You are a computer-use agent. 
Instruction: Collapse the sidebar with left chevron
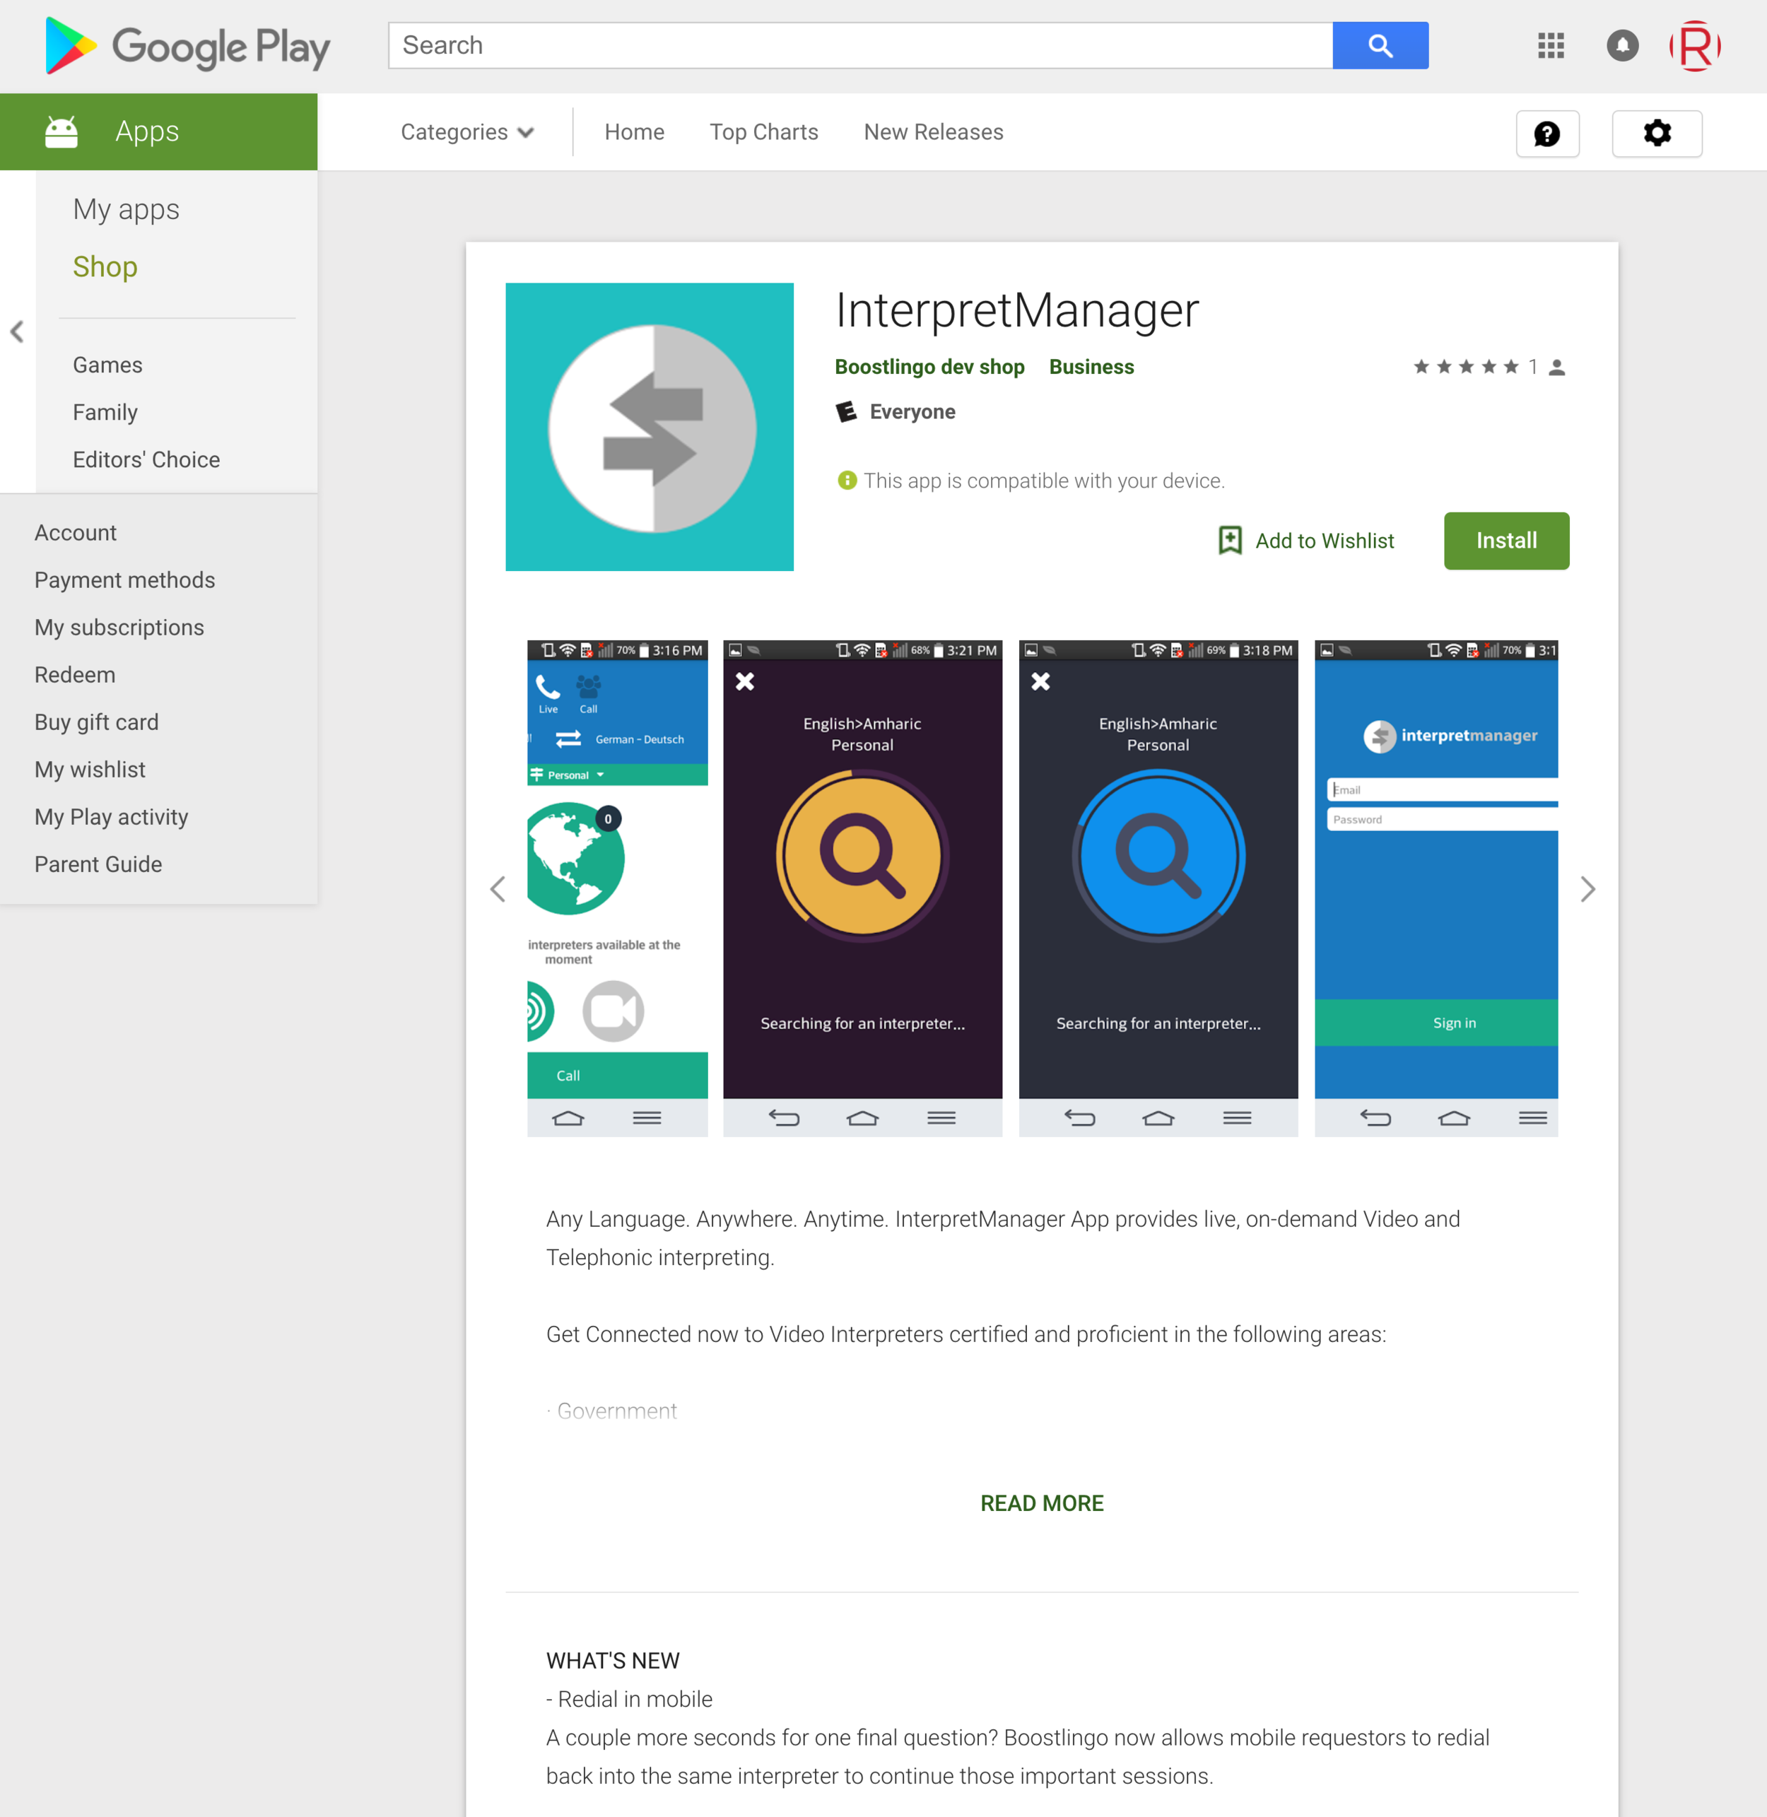17,331
